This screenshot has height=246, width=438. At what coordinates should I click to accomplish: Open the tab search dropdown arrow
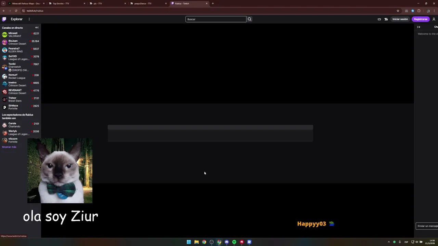click(x=3, y=3)
